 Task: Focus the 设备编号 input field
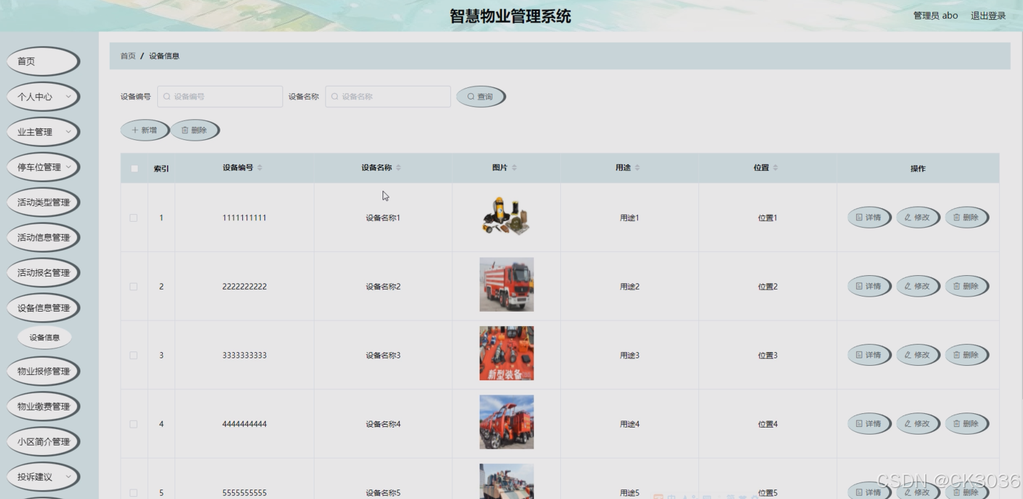[220, 97]
